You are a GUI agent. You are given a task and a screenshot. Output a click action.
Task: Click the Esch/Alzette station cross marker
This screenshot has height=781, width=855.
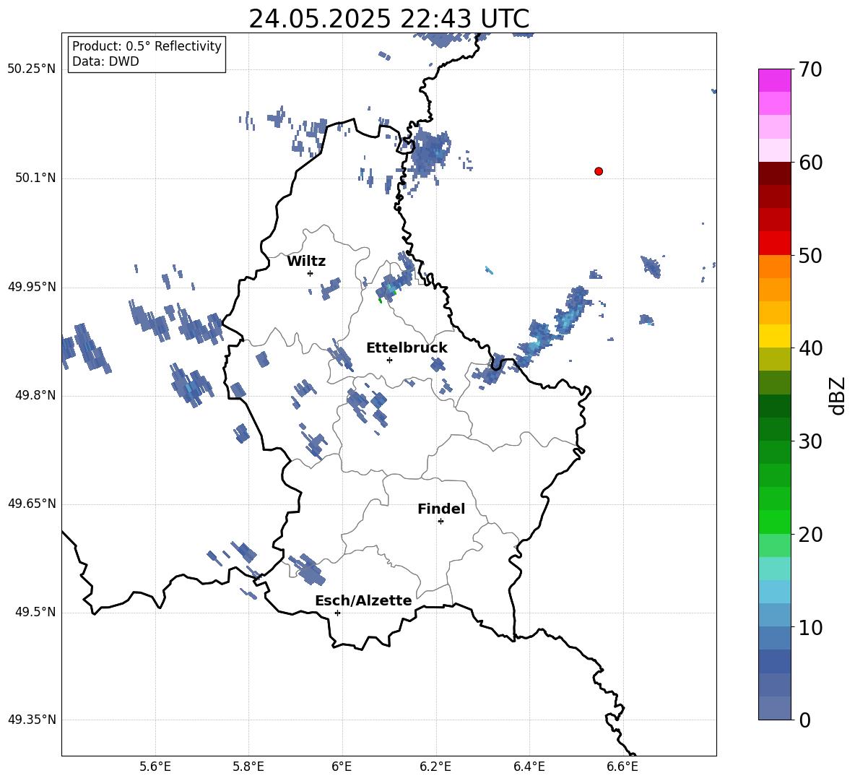tap(337, 613)
